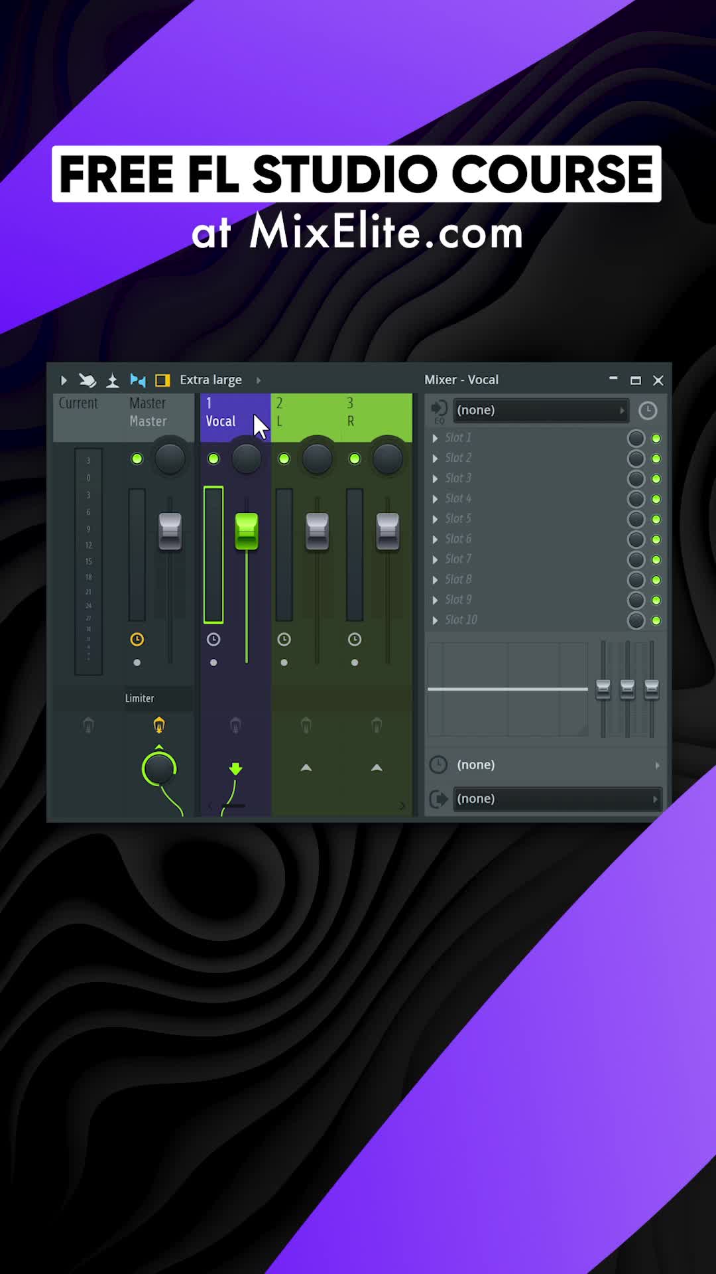716x1274 pixels.
Task: Click the Vocal track latency clock icon
Action: (x=213, y=640)
